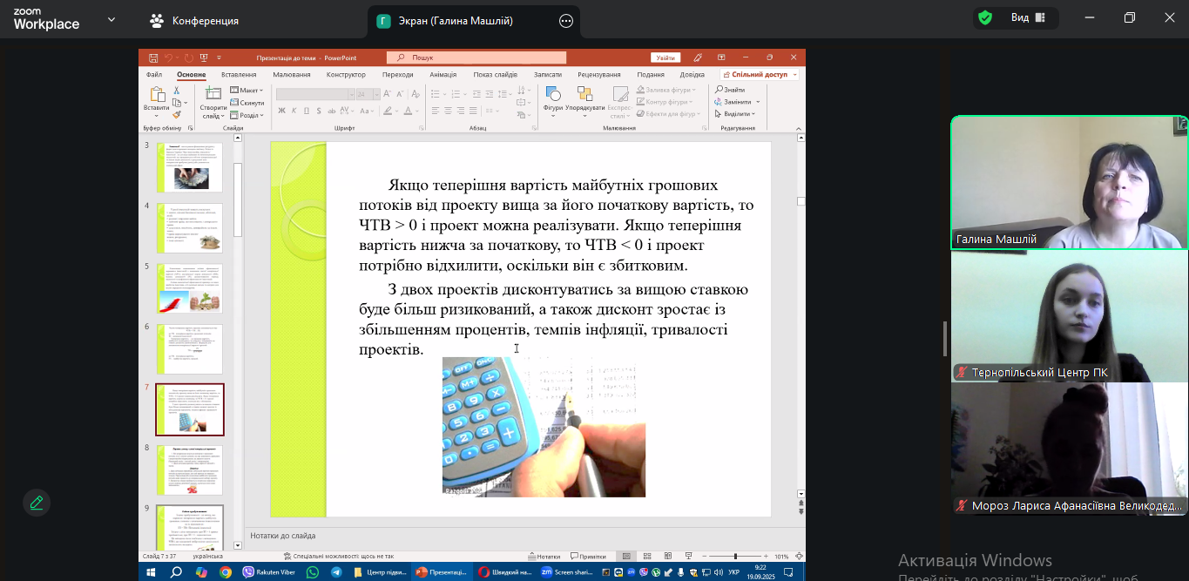Screen dimensions: 1189x581
Task: Click the Cut scissors icon
Action: pyautogui.click(x=177, y=91)
